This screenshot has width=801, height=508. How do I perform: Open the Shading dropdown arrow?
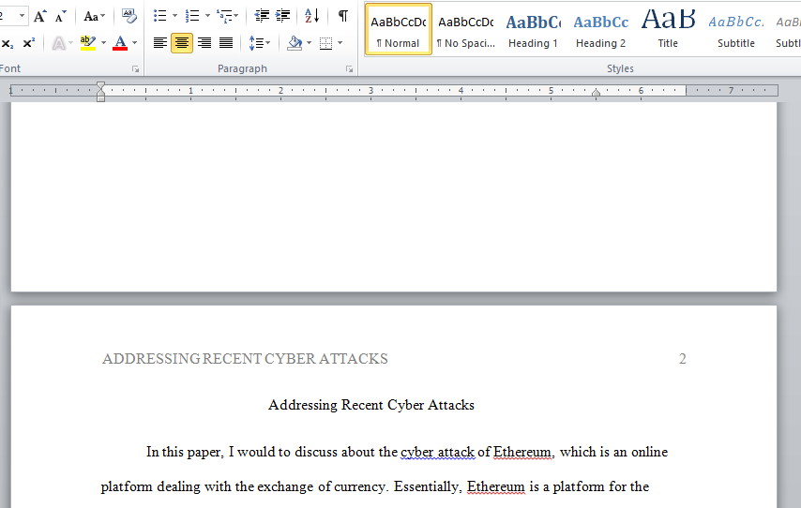(x=310, y=43)
